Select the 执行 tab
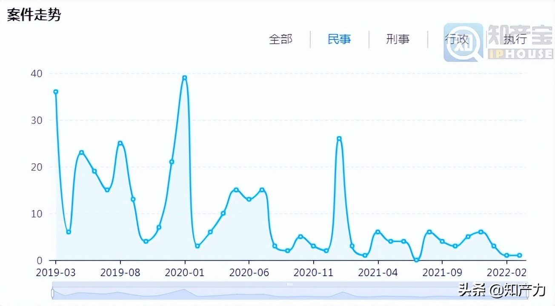 pos(515,40)
